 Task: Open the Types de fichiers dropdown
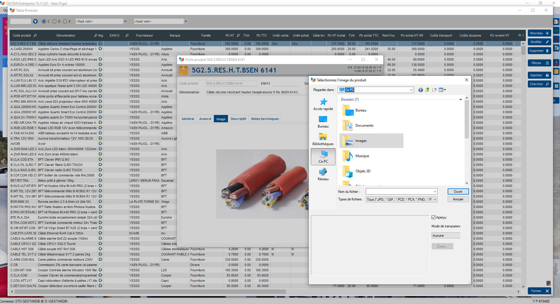point(435,200)
